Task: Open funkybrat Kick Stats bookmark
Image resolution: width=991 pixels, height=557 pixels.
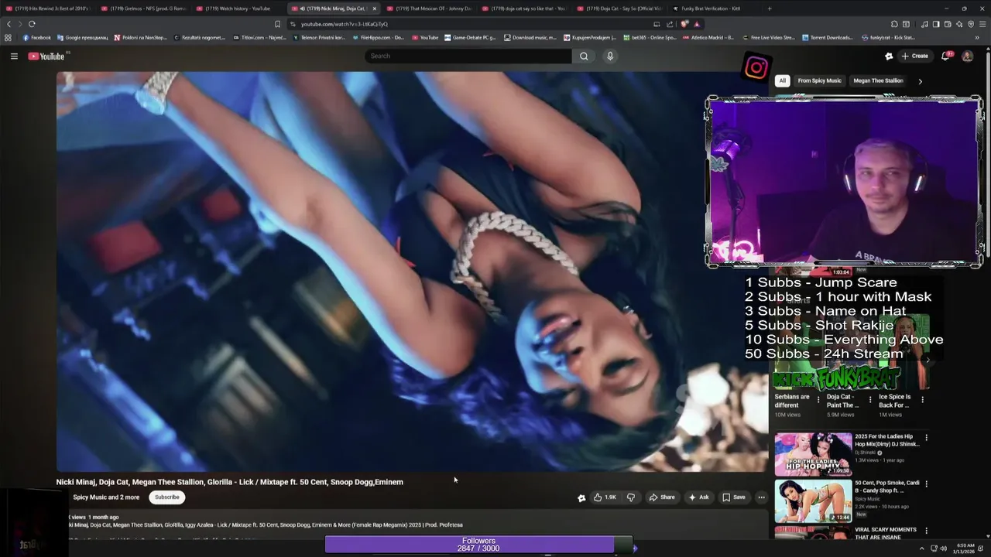Action: coord(888,37)
